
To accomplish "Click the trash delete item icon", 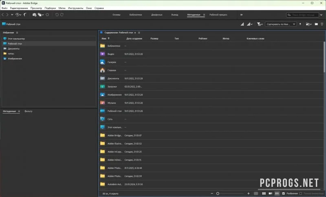I will point(322,24).
